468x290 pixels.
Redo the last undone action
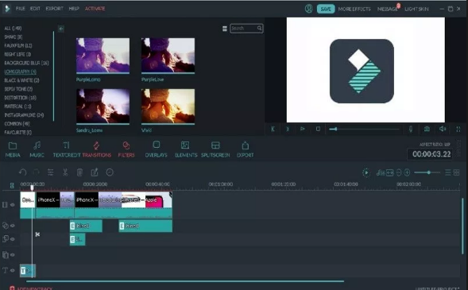(x=36, y=172)
